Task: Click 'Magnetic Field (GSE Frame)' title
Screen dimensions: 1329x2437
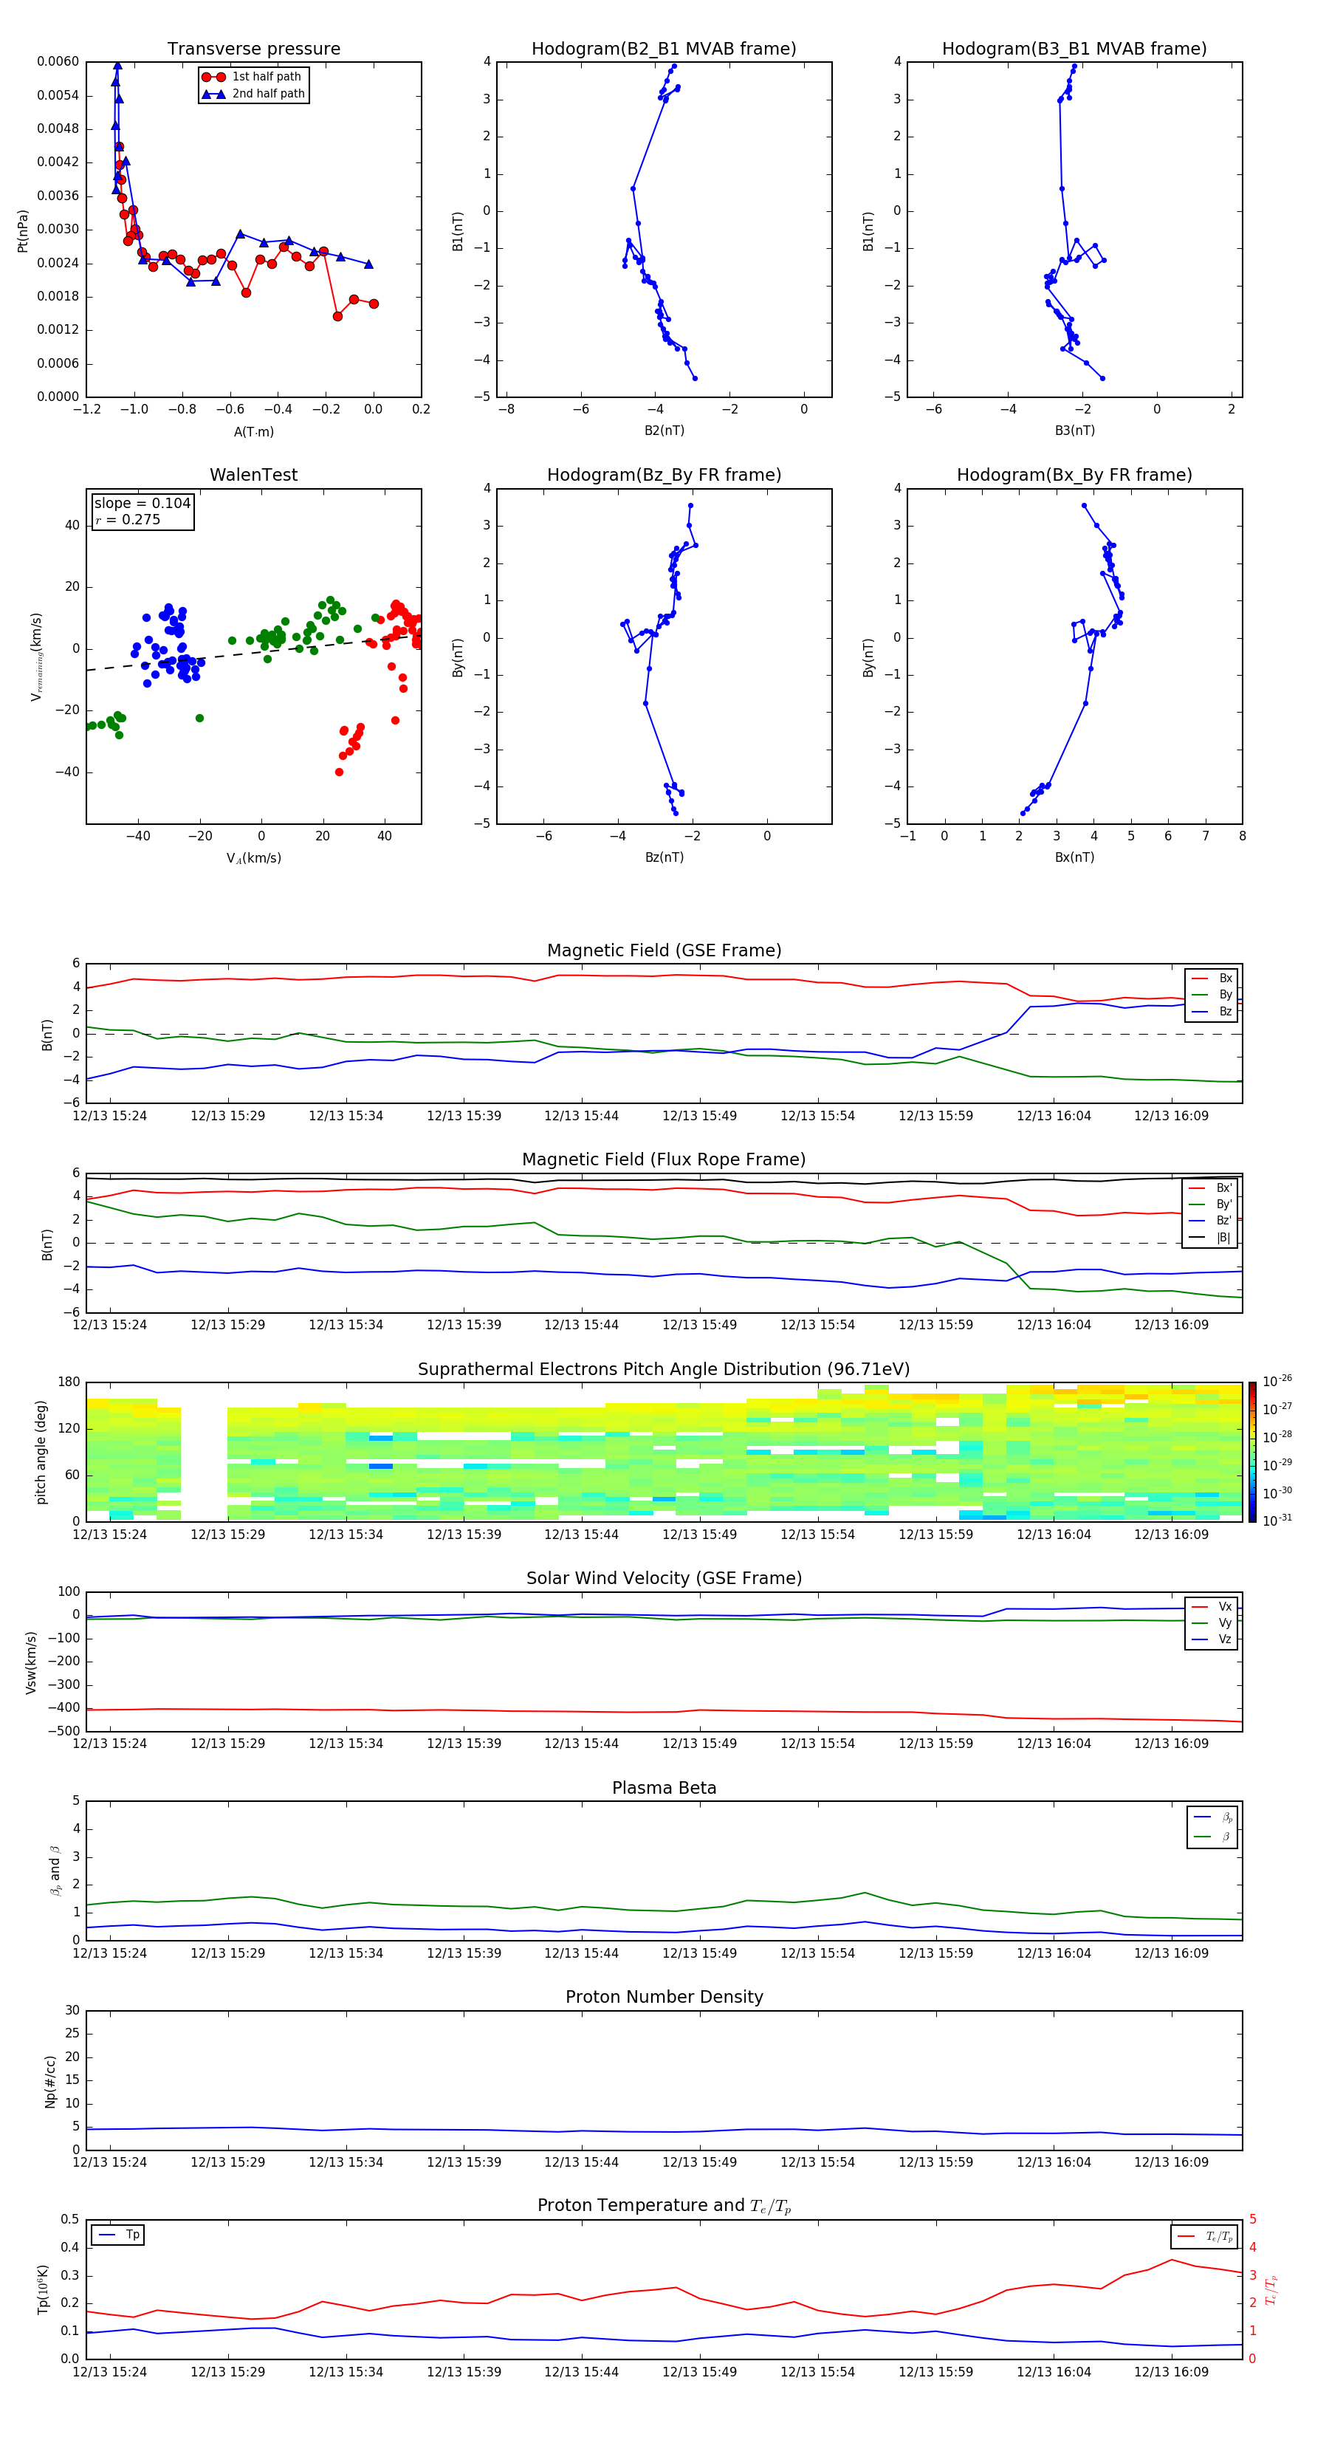Action: click(x=664, y=950)
